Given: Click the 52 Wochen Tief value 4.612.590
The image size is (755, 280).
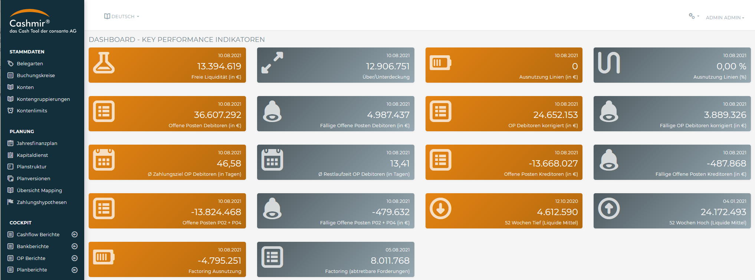Looking at the screenshot, I should point(557,212).
